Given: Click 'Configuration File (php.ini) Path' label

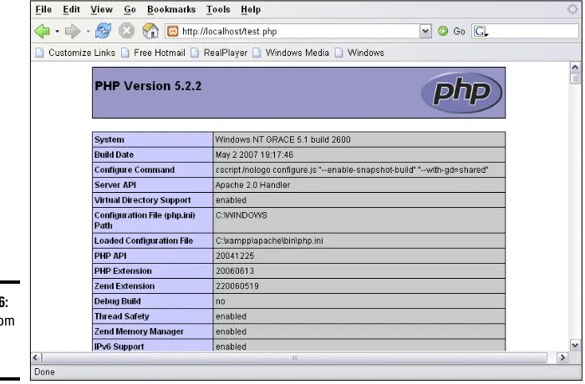Looking at the screenshot, I should tap(145, 220).
